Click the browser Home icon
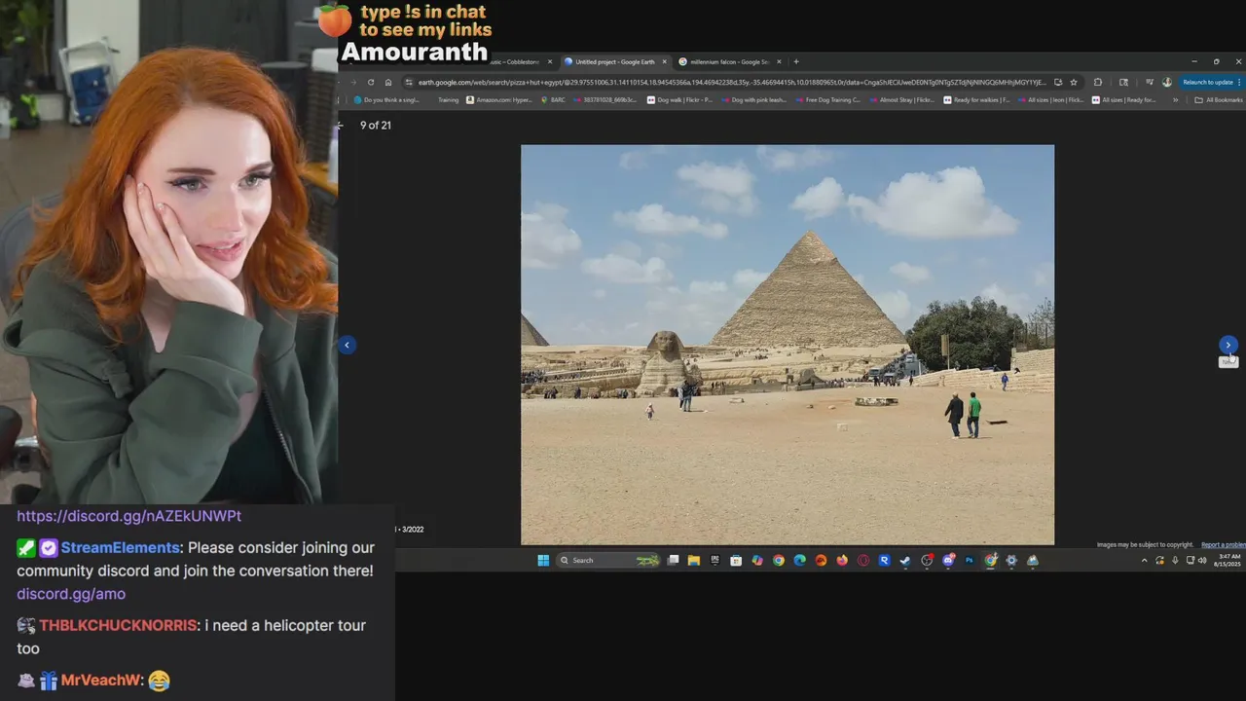Viewport: 1246px width, 701px height. point(387,82)
